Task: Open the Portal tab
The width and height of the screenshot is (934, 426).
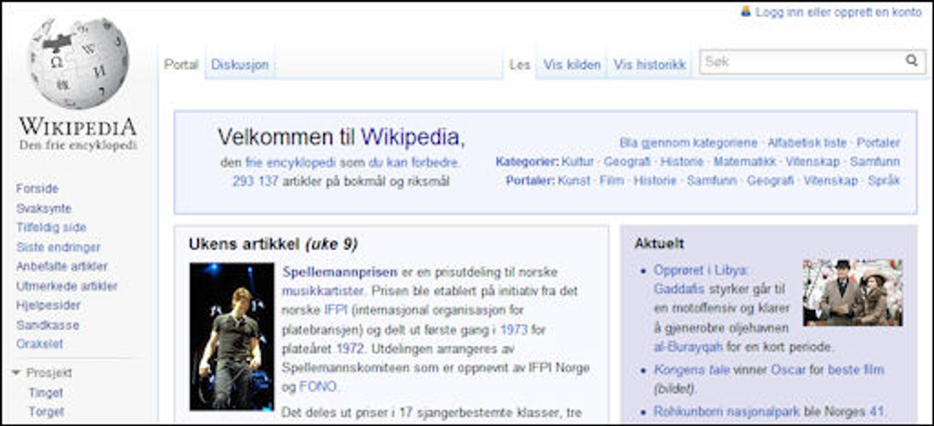Action: [x=181, y=64]
